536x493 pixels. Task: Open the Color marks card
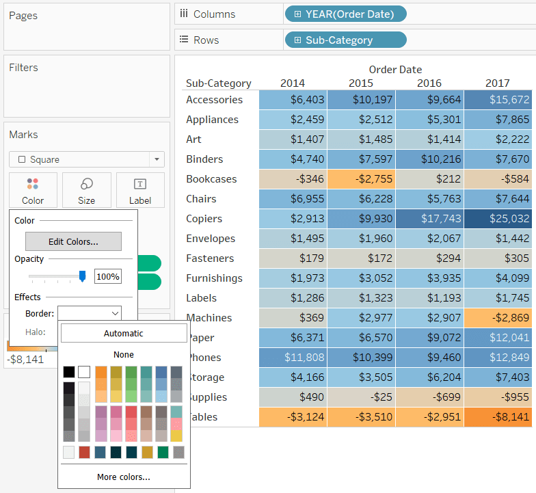33,190
